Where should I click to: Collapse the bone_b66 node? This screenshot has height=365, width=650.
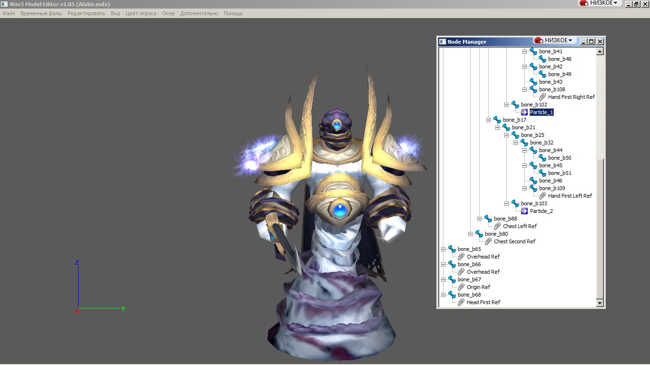(x=443, y=264)
